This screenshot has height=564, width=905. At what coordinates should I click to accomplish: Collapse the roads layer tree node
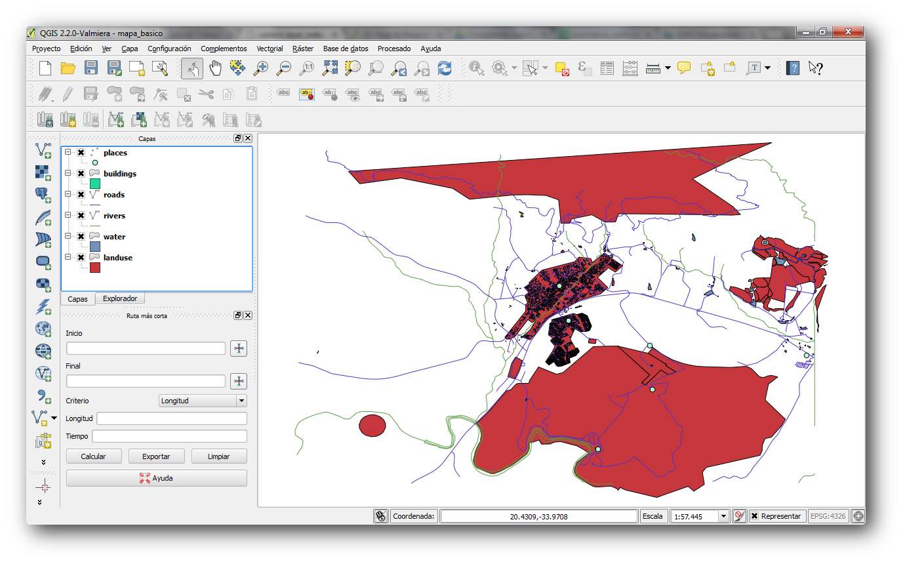coord(68,195)
